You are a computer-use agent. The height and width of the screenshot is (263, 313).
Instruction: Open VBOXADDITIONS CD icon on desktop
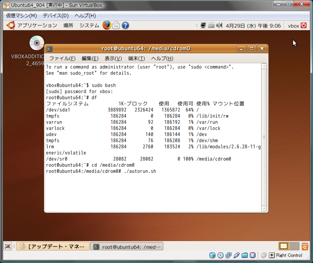coord(37,43)
